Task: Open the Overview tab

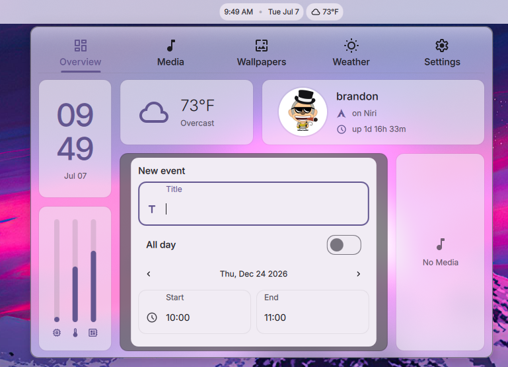Action: tap(81, 53)
